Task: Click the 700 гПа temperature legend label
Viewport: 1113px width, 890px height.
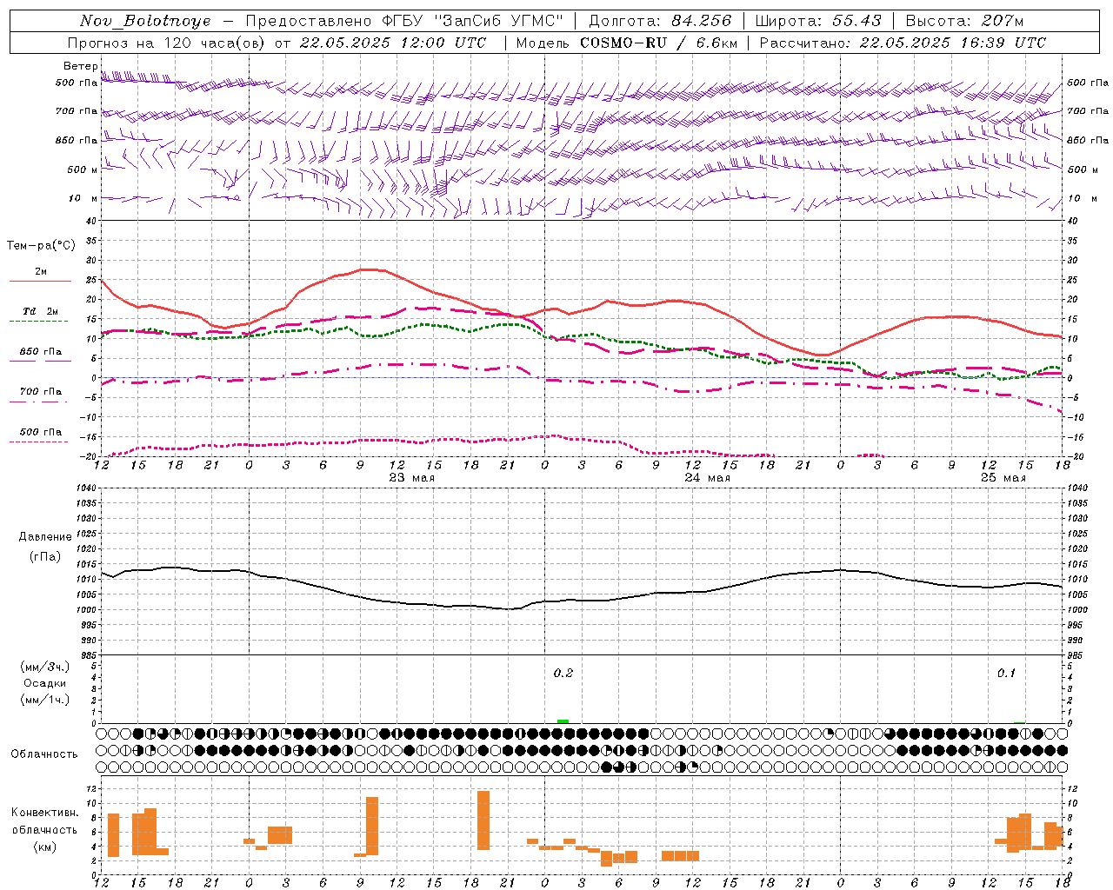Action: (x=41, y=391)
